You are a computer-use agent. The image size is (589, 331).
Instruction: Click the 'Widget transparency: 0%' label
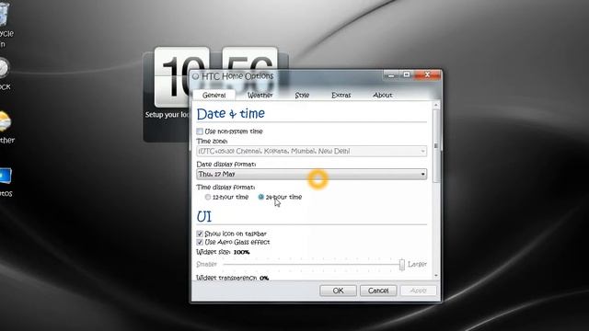pos(233,278)
